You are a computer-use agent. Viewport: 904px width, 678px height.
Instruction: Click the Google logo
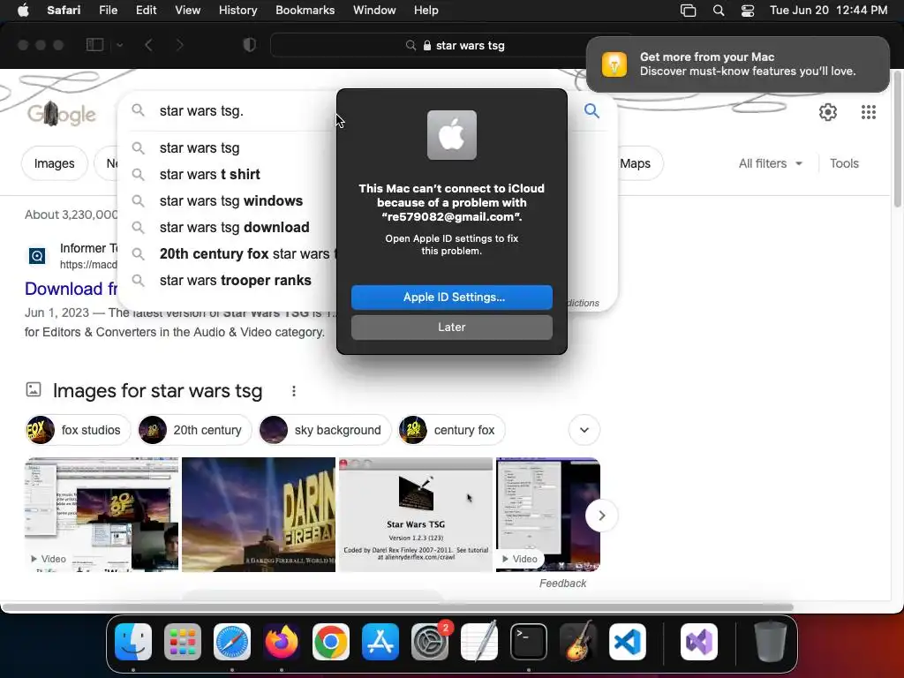[x=61, y=114]
